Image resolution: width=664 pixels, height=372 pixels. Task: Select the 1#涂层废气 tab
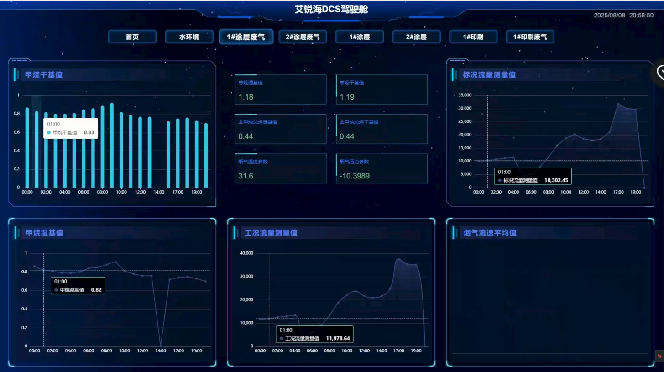[246, 37]
